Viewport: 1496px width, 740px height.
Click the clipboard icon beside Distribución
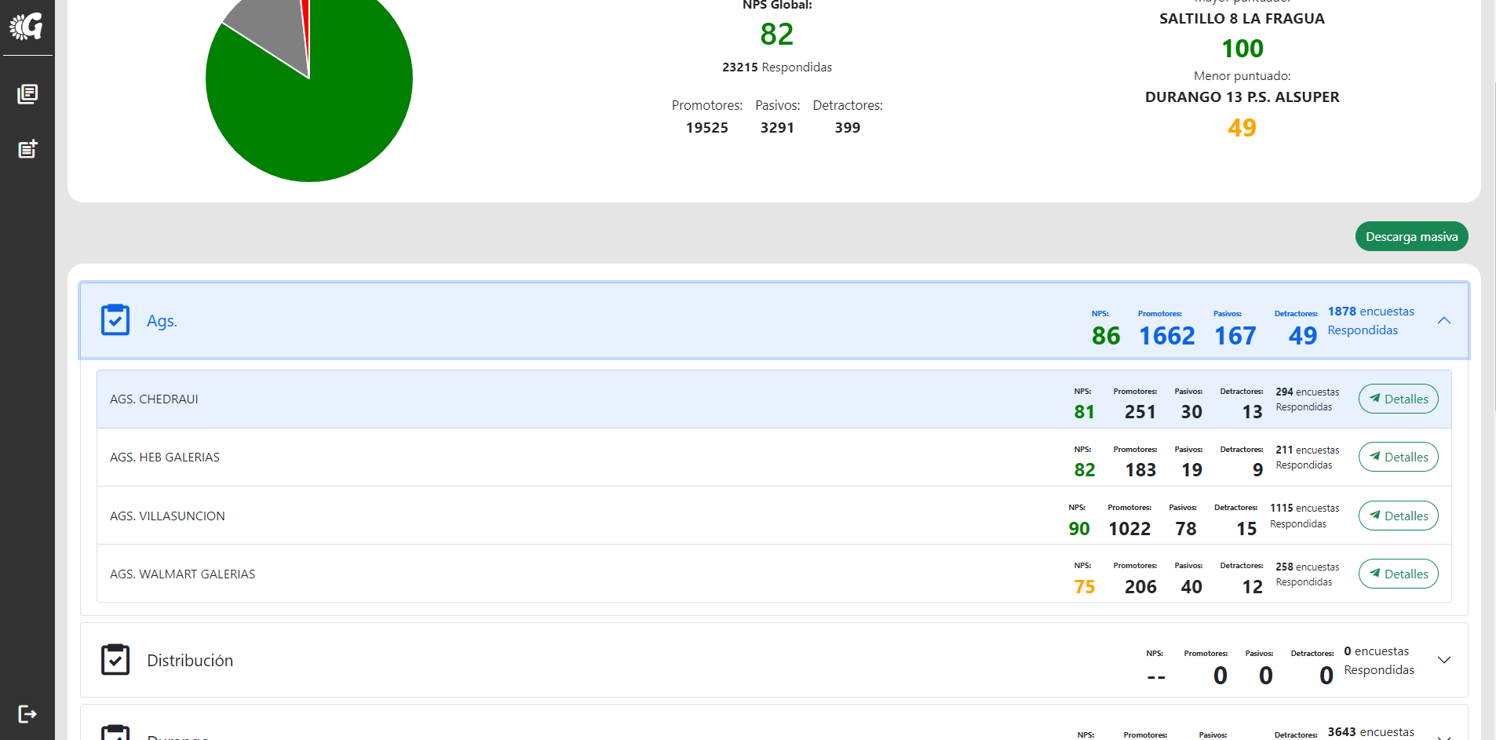115,660
